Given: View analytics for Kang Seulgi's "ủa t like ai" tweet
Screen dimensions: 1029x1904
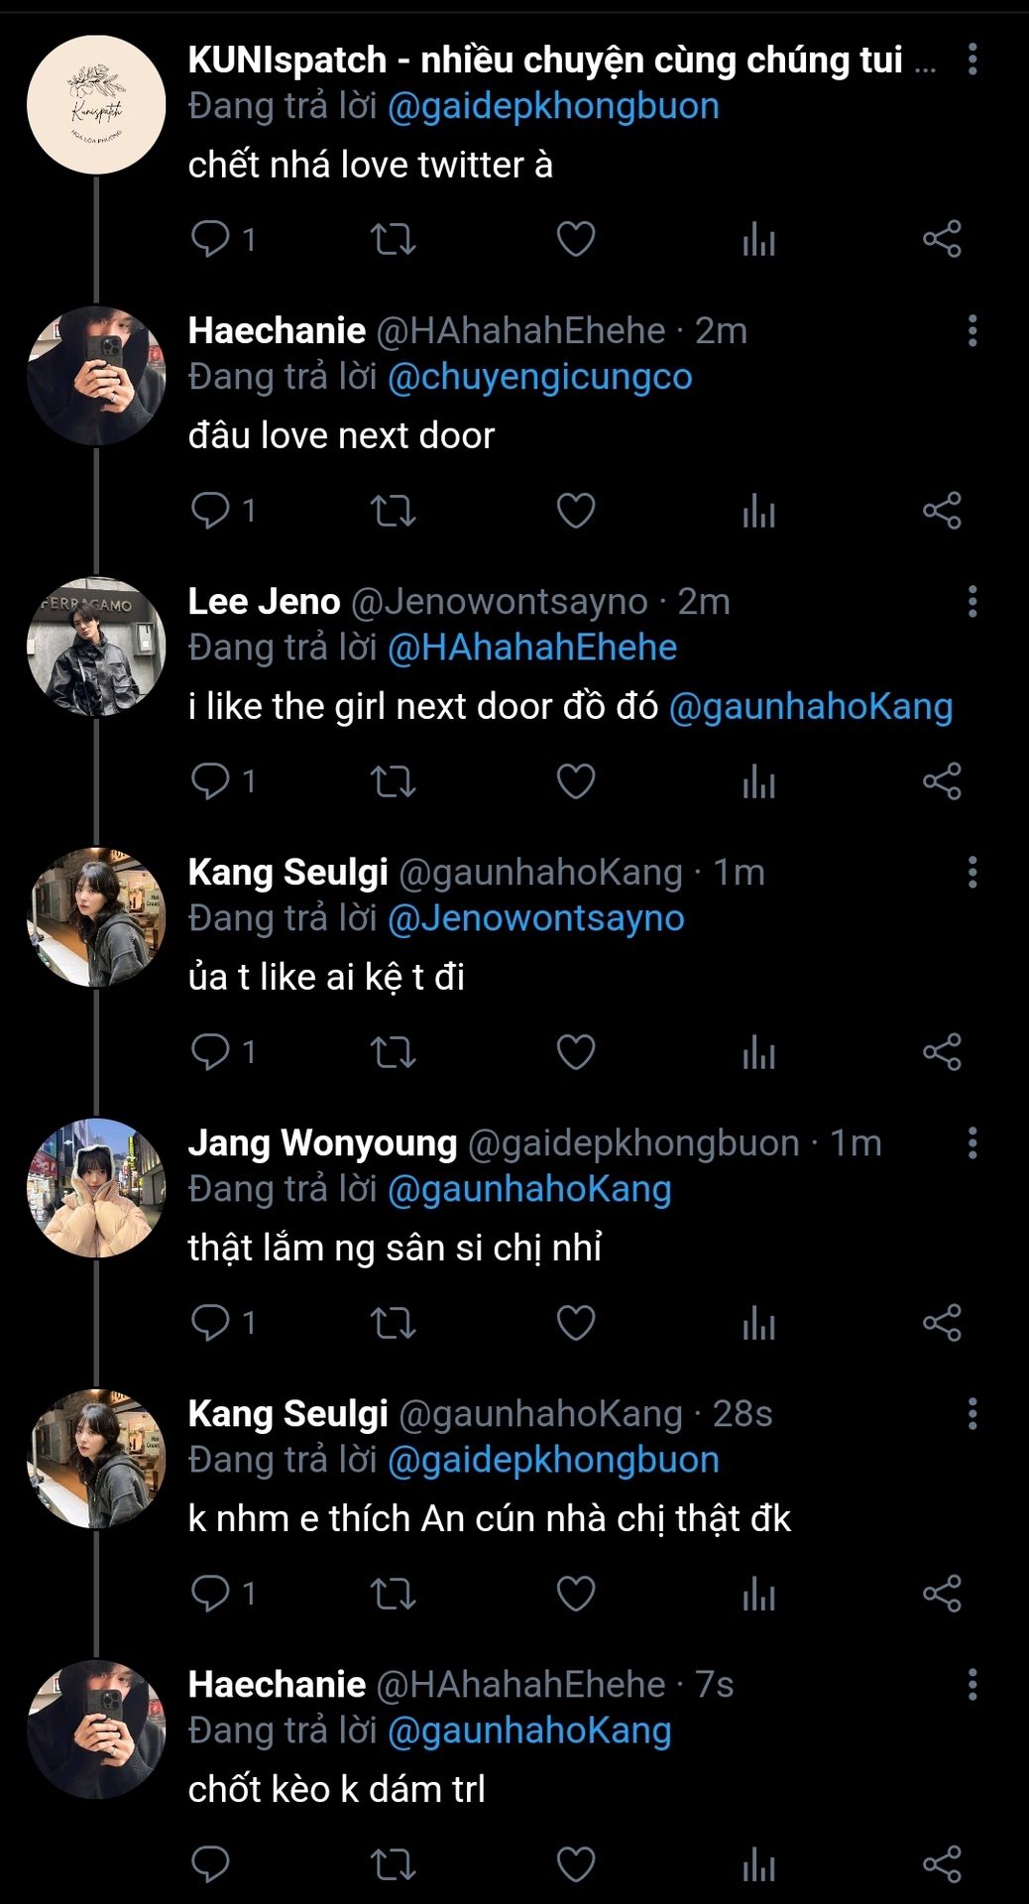Looking at the screenshot, I should [x=758, y=1052].
